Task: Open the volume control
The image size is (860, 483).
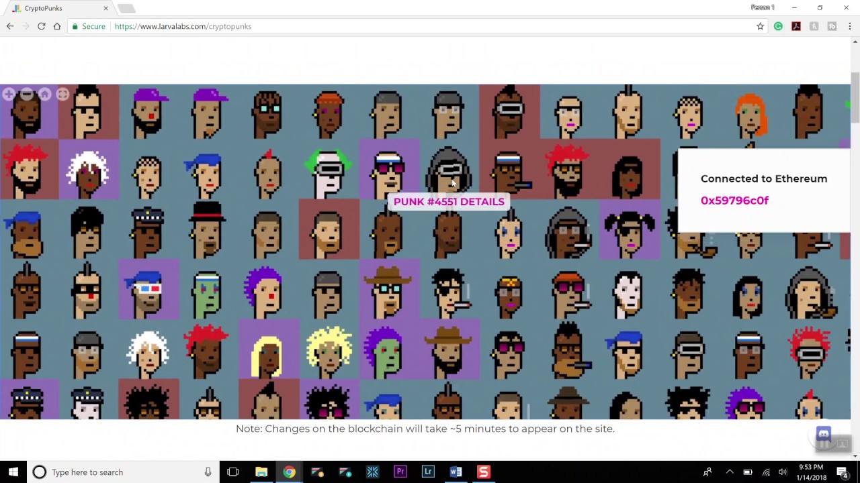Action: point(783,472)
